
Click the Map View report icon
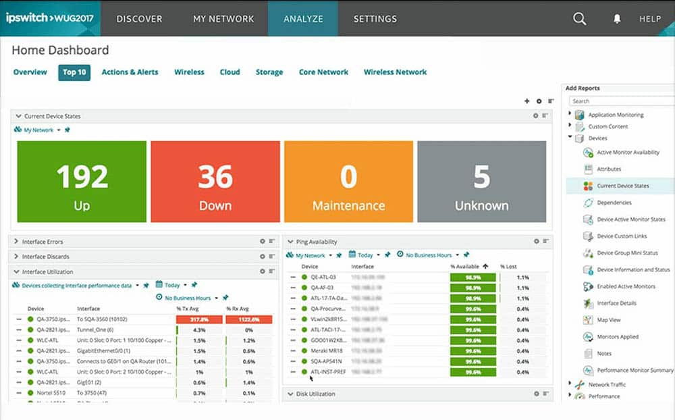[x=588, y=320]
